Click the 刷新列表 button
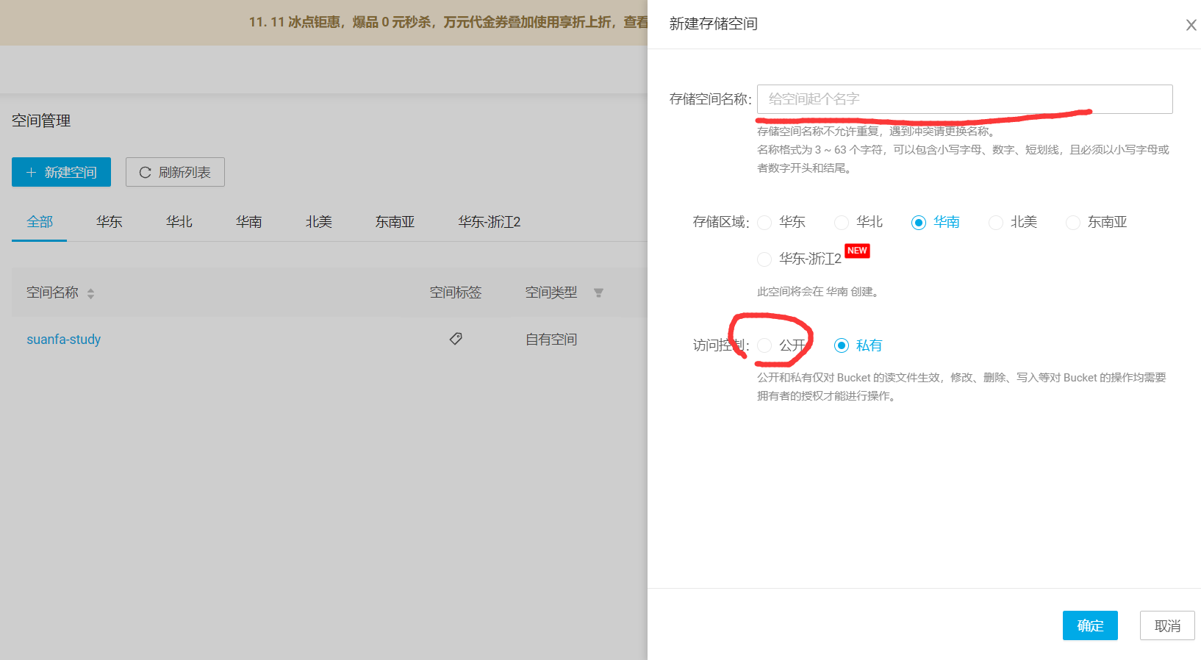The image size is (1201, 660). (175, 172)
